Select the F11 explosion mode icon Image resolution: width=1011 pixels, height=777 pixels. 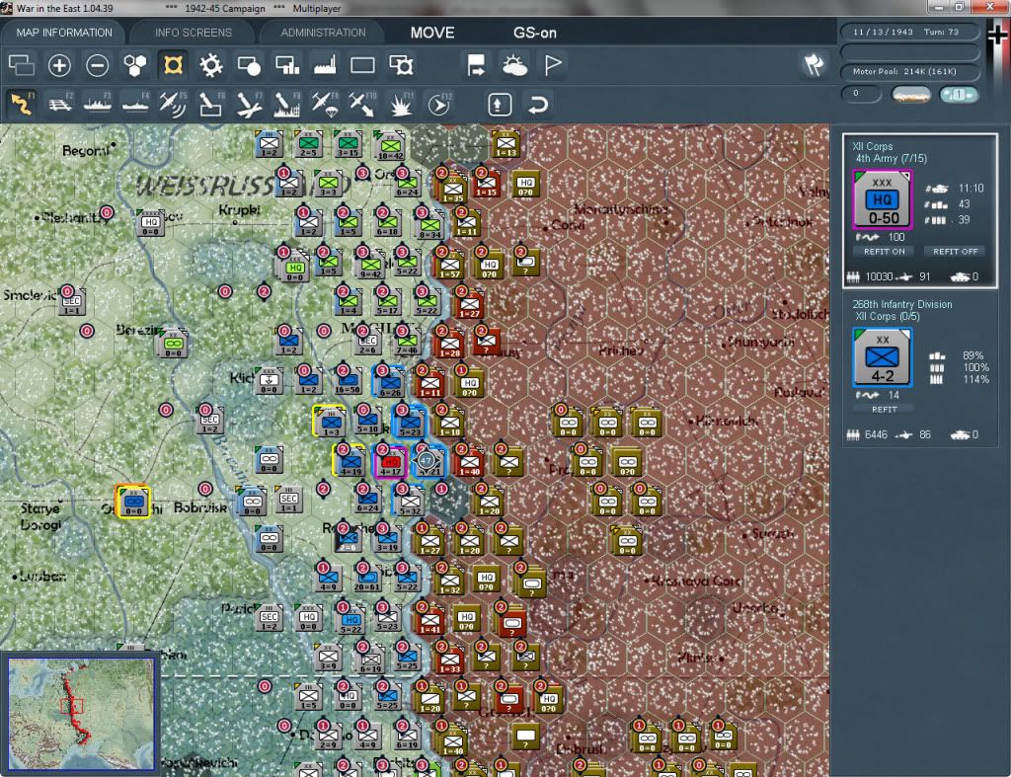point(401,104)
